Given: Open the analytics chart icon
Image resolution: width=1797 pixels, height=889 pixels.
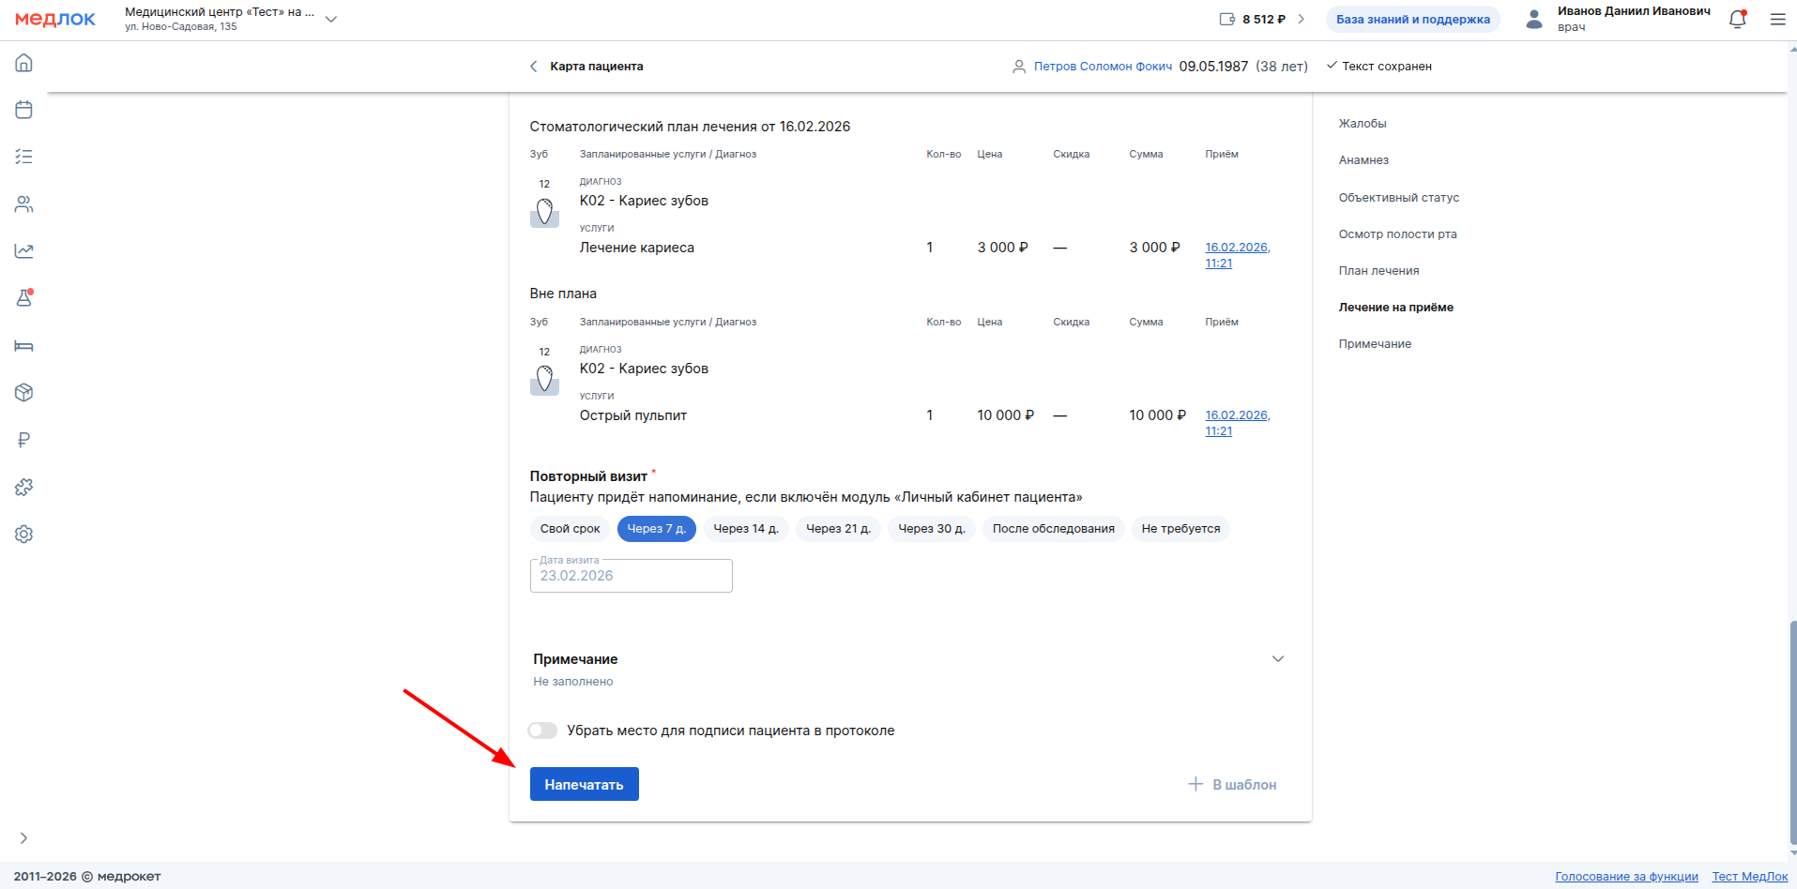Looking at the screenshot, I should (x=24, y=251).
